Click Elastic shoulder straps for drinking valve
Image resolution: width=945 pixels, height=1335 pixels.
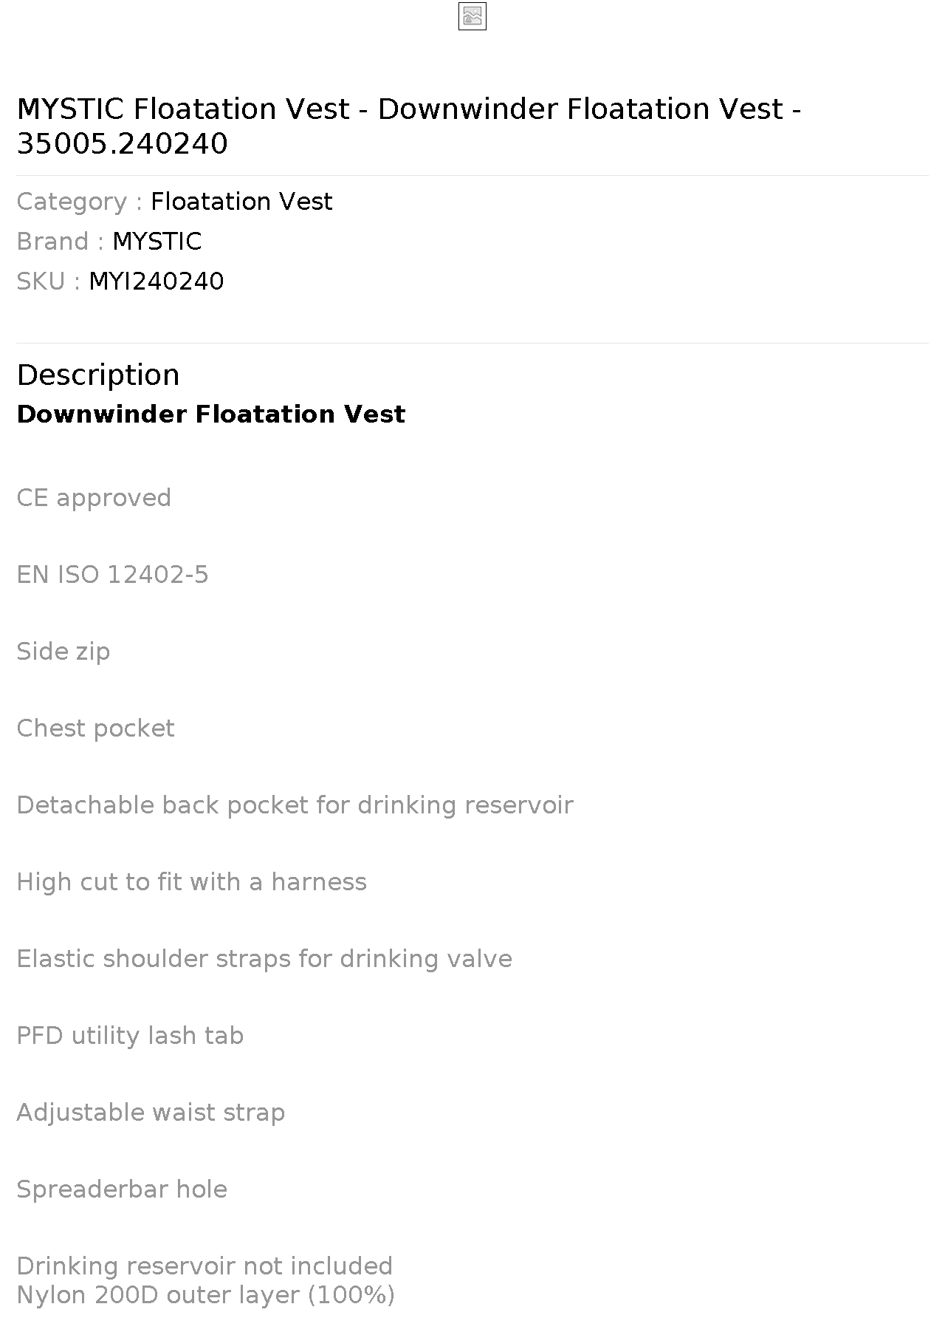tap(264, 959)
